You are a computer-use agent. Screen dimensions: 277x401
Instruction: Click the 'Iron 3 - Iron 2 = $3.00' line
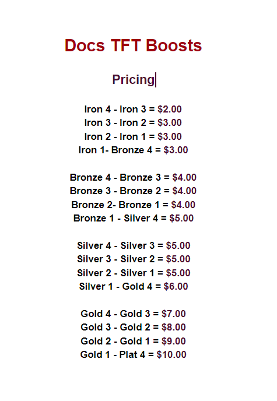133,123
